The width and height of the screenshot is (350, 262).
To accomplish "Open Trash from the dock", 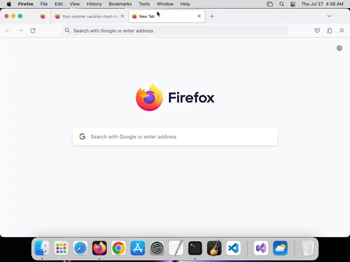I will 308,248.
